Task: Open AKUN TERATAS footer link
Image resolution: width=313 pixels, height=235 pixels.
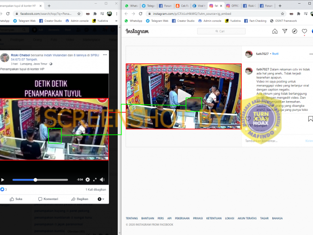Action: point(247,218)
